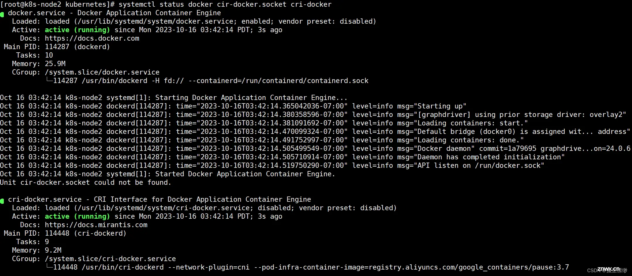
Task: Click the 'Loading containers: done.' log line
Action: pos(262,140)
